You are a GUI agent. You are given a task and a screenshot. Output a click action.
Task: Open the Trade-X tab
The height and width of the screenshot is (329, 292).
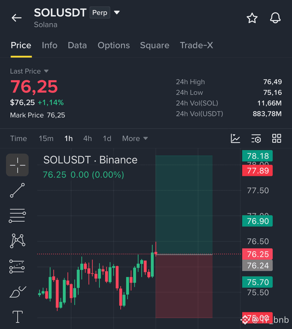tap(196, 45)
